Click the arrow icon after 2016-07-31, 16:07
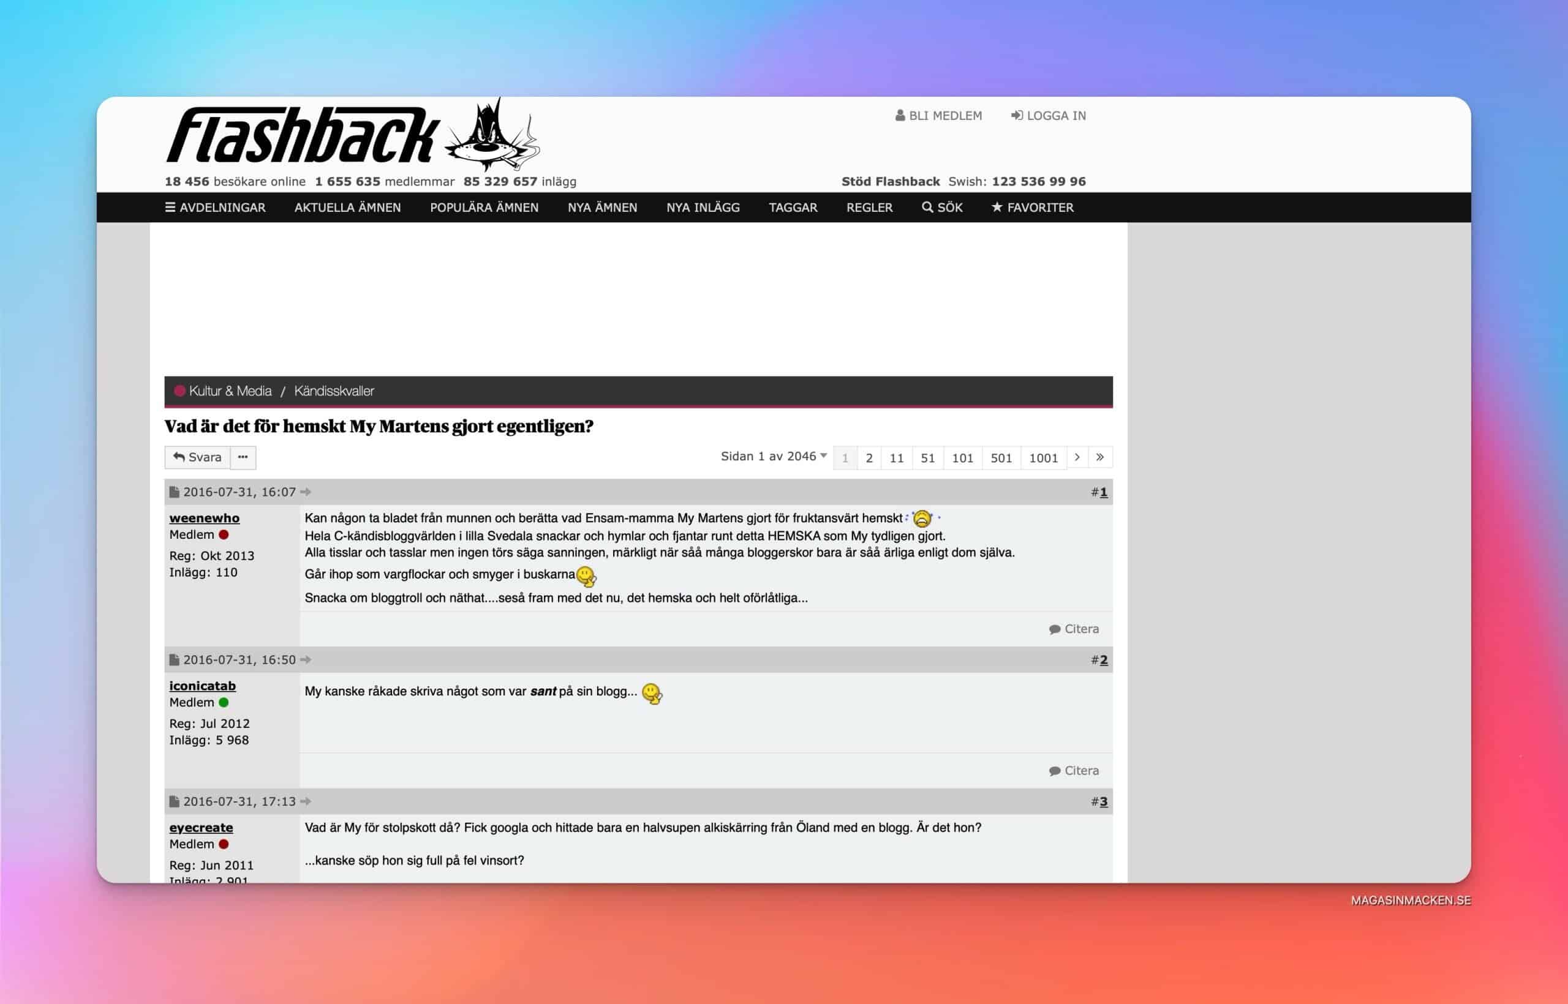 point(305,492)
